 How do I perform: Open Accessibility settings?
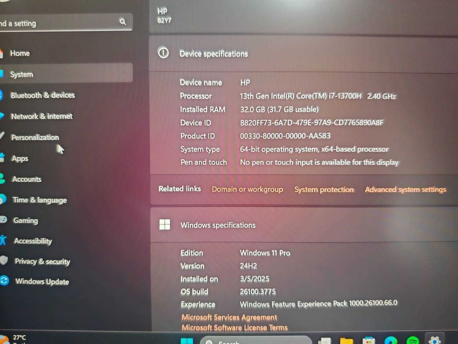(33, 241)
